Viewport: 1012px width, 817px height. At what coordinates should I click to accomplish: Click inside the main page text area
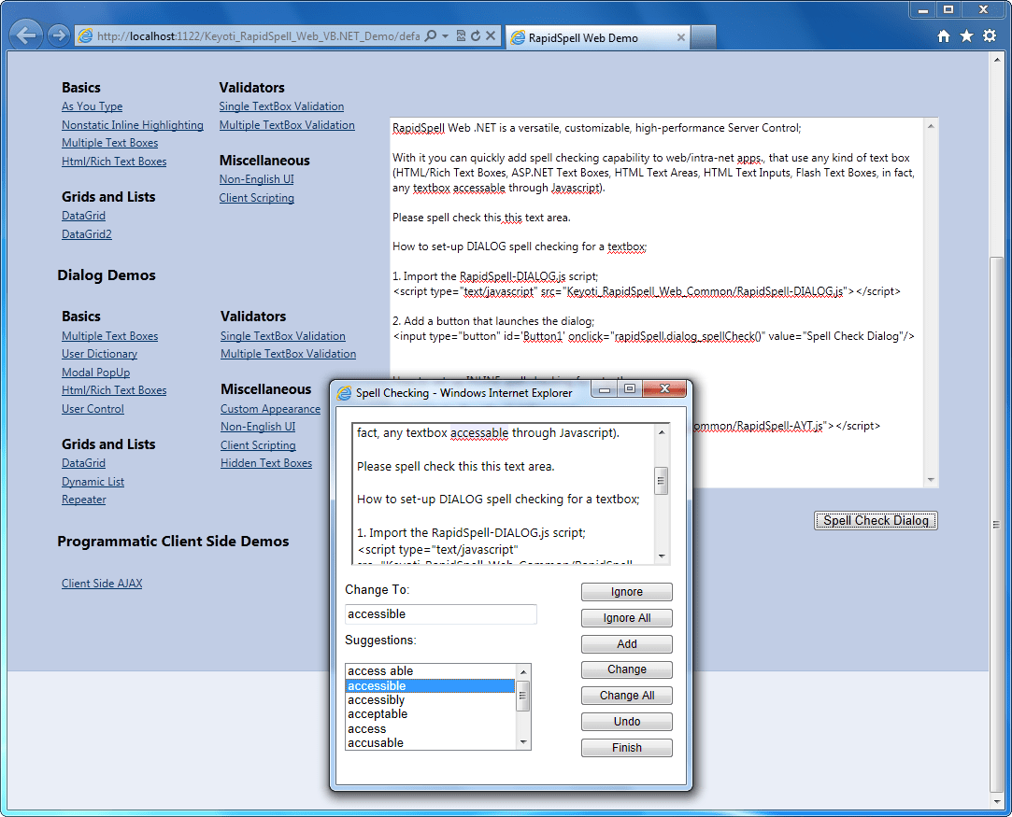coord(657,303)
